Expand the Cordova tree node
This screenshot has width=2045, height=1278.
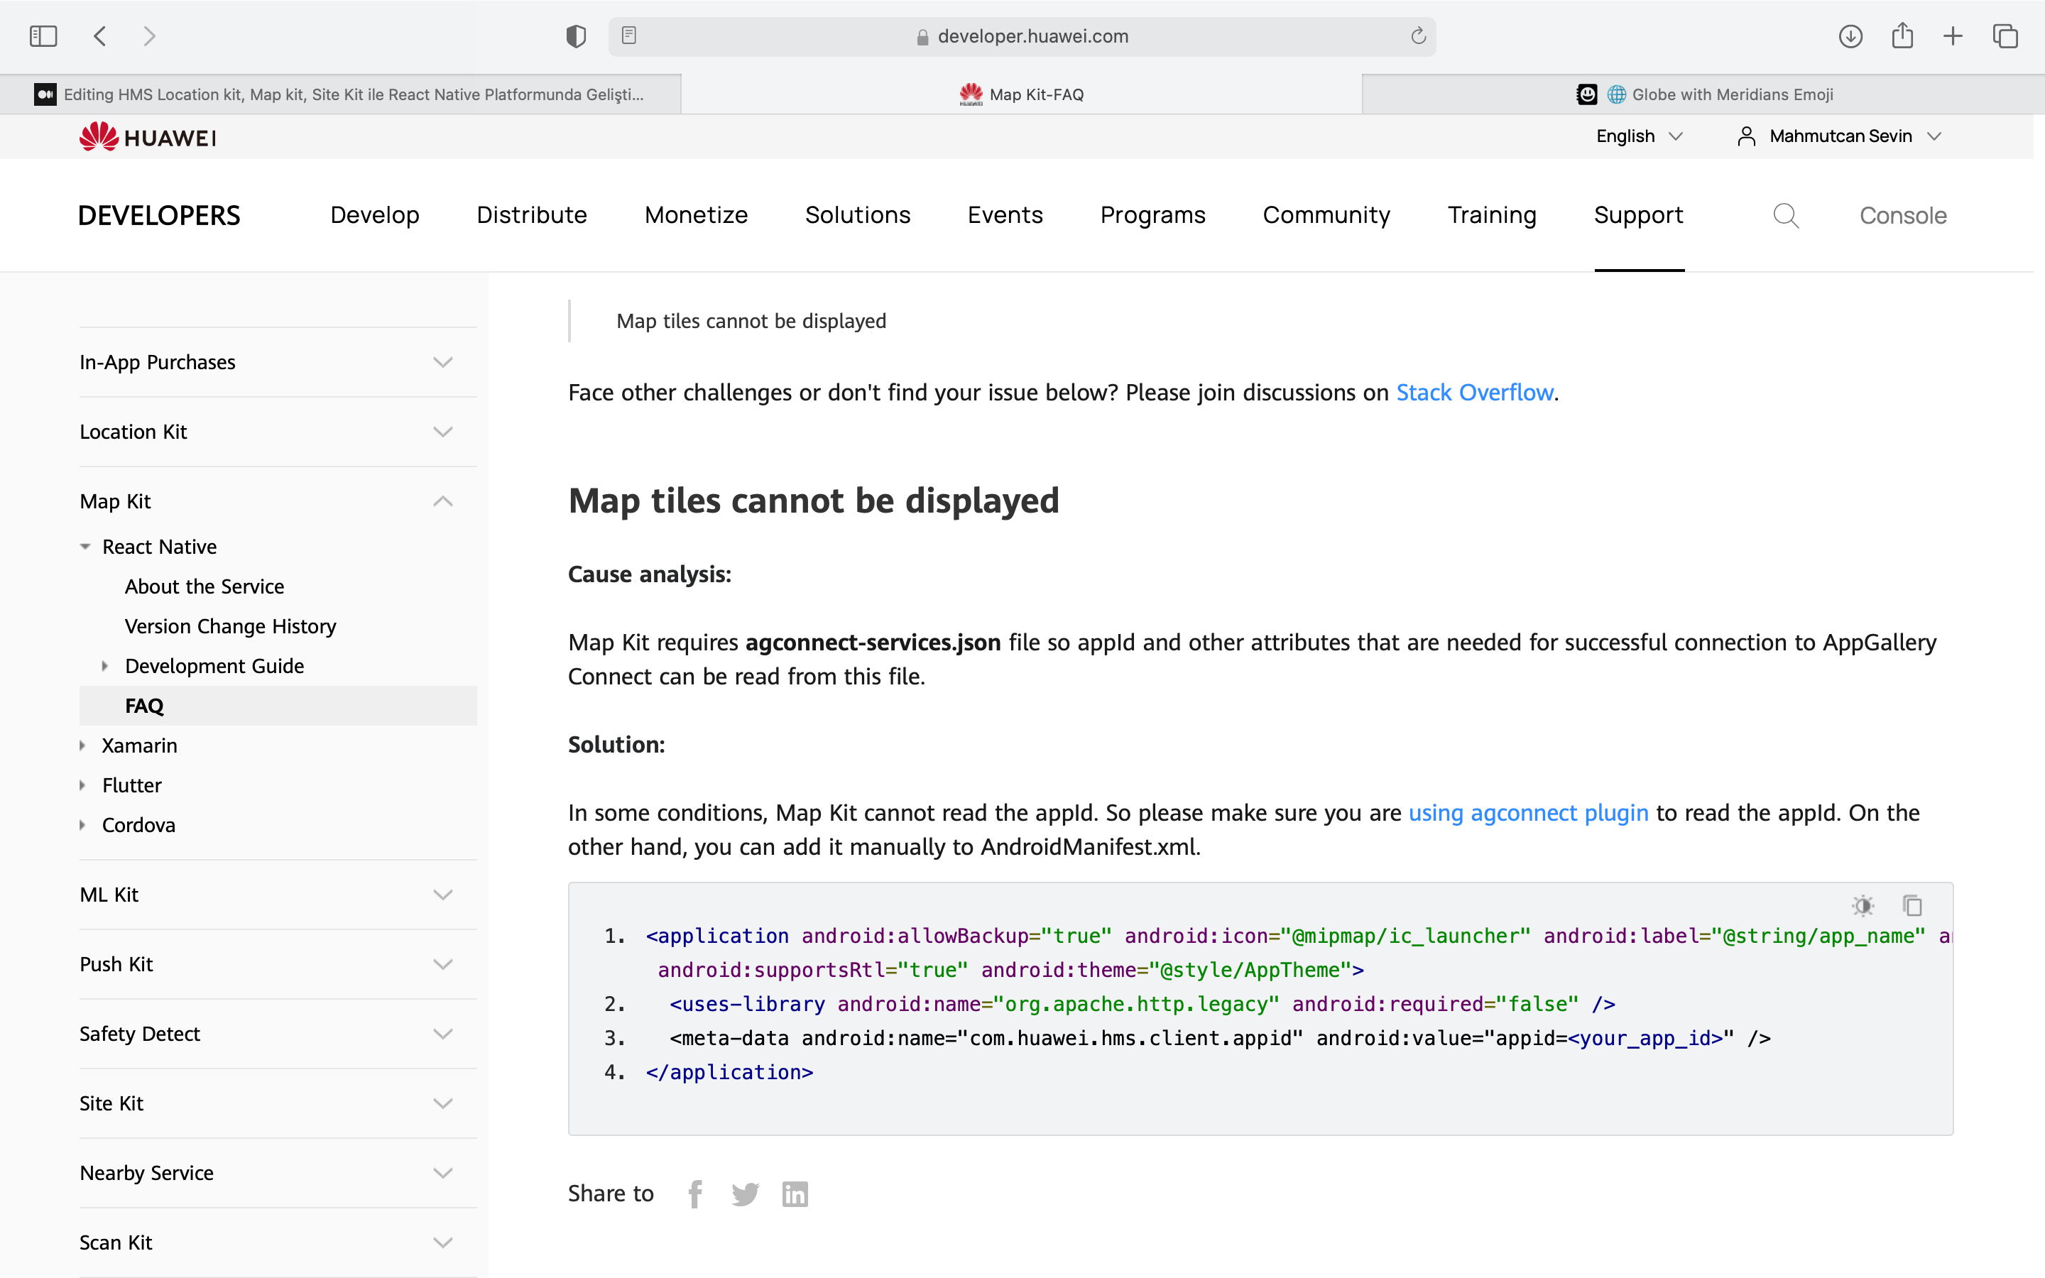[83, 825]
